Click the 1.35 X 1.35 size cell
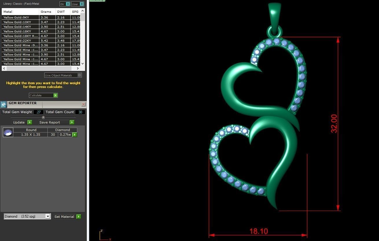The width and height of the screenshot is (379, 241). pyautogui.click(x=31, y=135)
